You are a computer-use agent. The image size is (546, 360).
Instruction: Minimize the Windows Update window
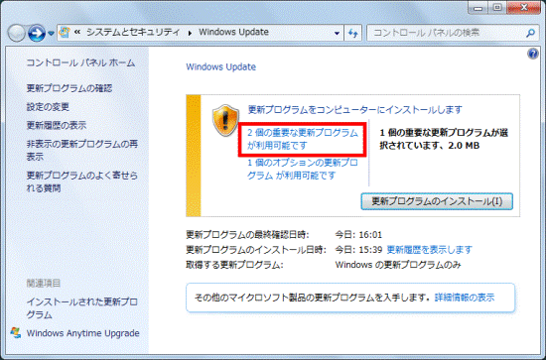[478, 8]
